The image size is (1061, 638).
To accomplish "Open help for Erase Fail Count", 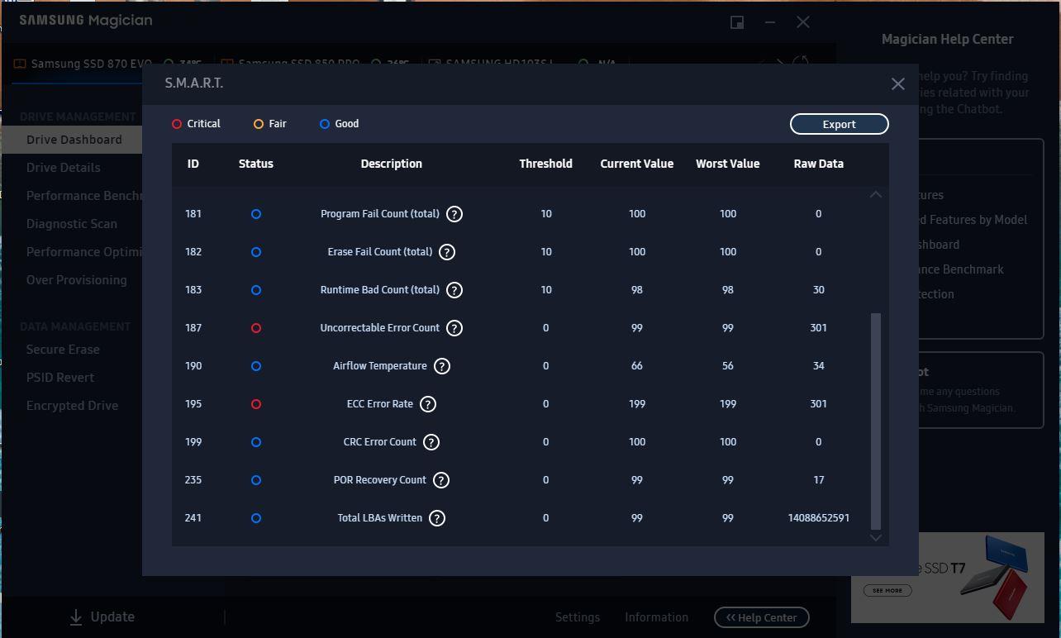I will click(447, 252).
